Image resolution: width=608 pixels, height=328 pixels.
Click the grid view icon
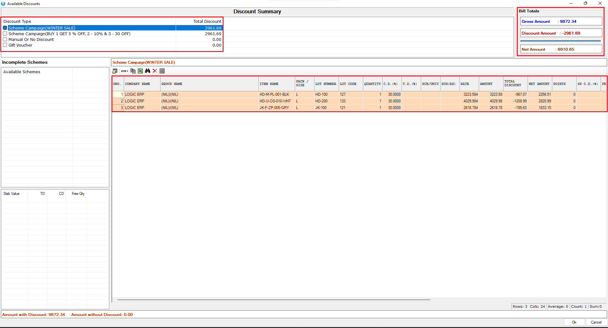pyautogui.click(x=162, y=71)
